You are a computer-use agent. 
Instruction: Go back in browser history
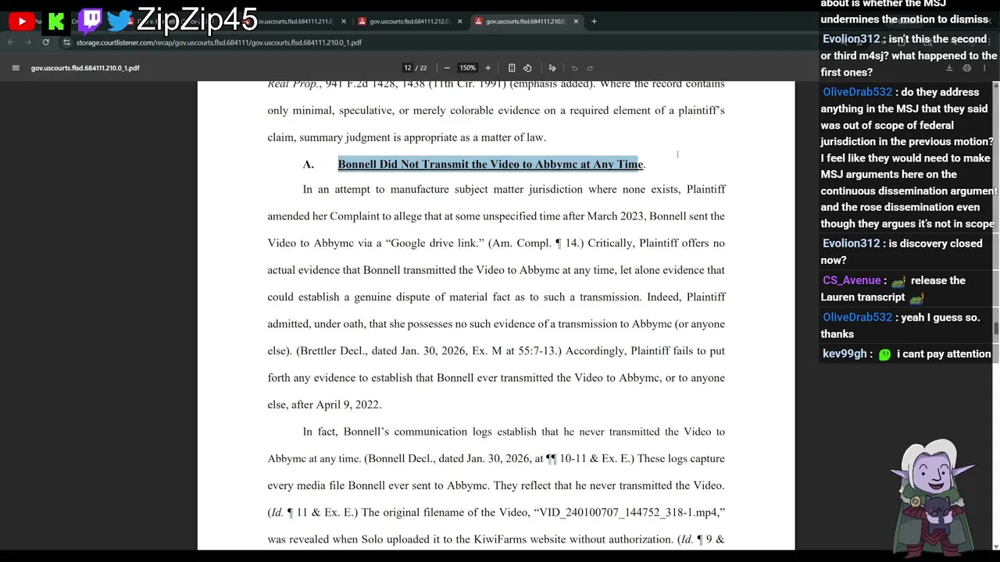11,42
